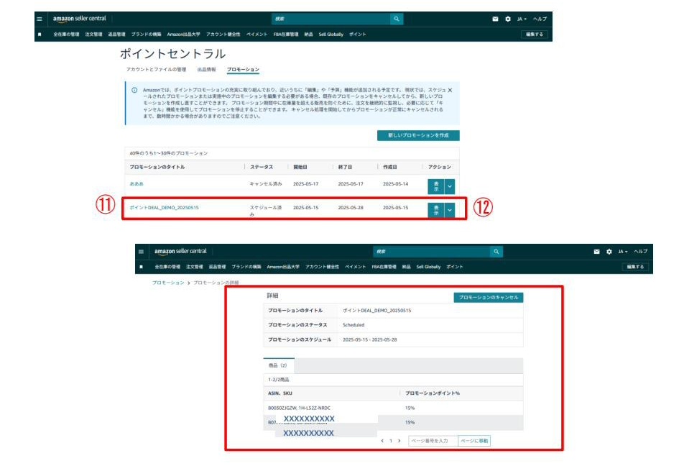Select the プロモーション tab
This screenshot has width=684, height=466.
(x=243, y=70)
